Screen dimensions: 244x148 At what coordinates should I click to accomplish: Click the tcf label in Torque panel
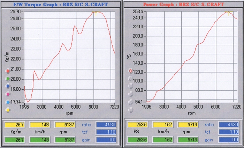pos(85,132)
